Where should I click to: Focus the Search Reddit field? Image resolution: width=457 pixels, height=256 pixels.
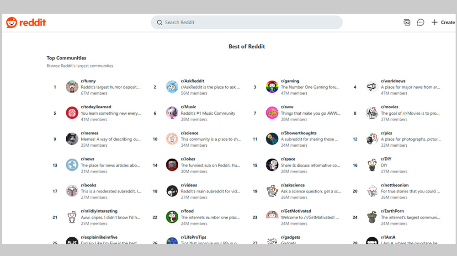click(x=247, y=22)
